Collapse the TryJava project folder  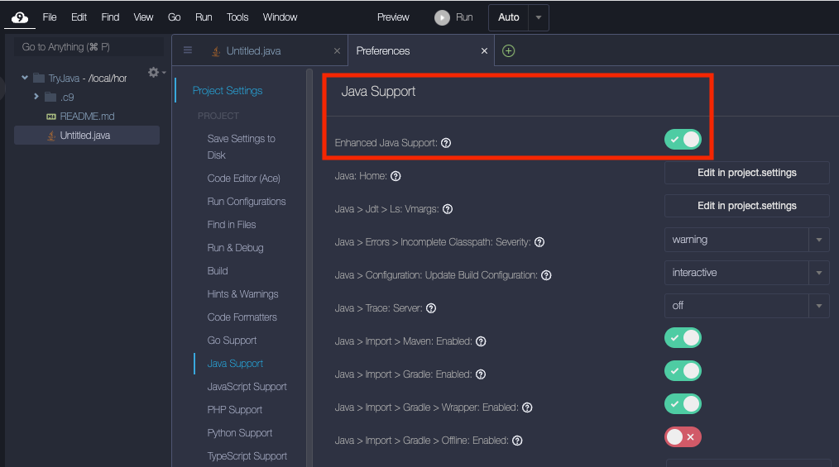tap(25, 79)
